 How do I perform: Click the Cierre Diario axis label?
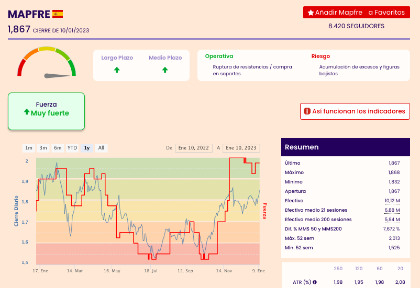pos(16,211)
